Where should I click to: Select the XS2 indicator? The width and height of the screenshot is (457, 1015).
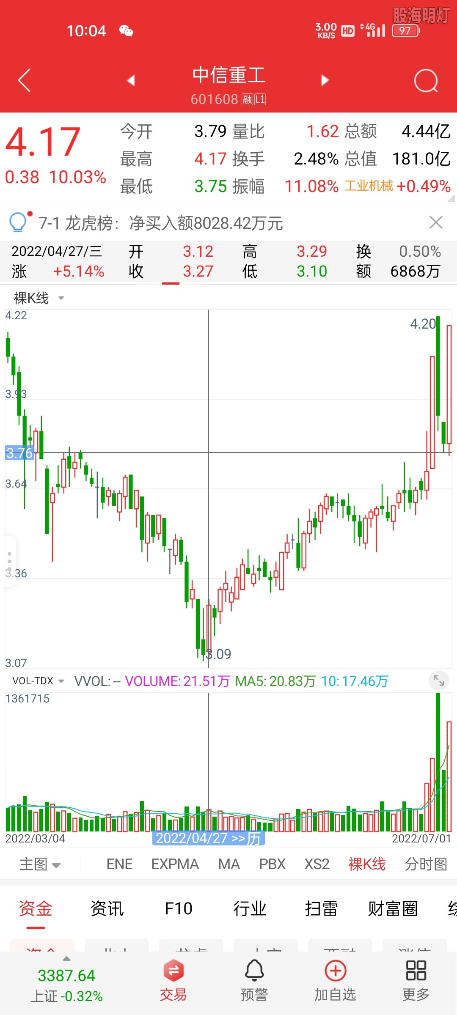(x=317, y=864)
